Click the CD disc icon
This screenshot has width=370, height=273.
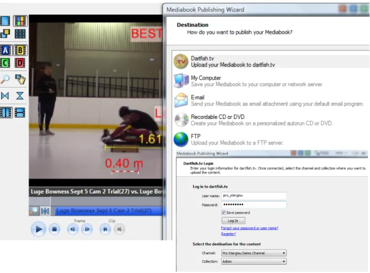click(x=181, y=120)
